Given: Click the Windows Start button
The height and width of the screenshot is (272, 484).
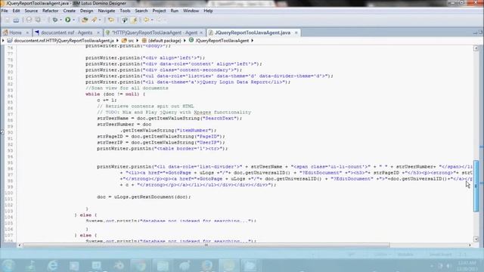Looking at the screenshot, I should coord(8,265).
